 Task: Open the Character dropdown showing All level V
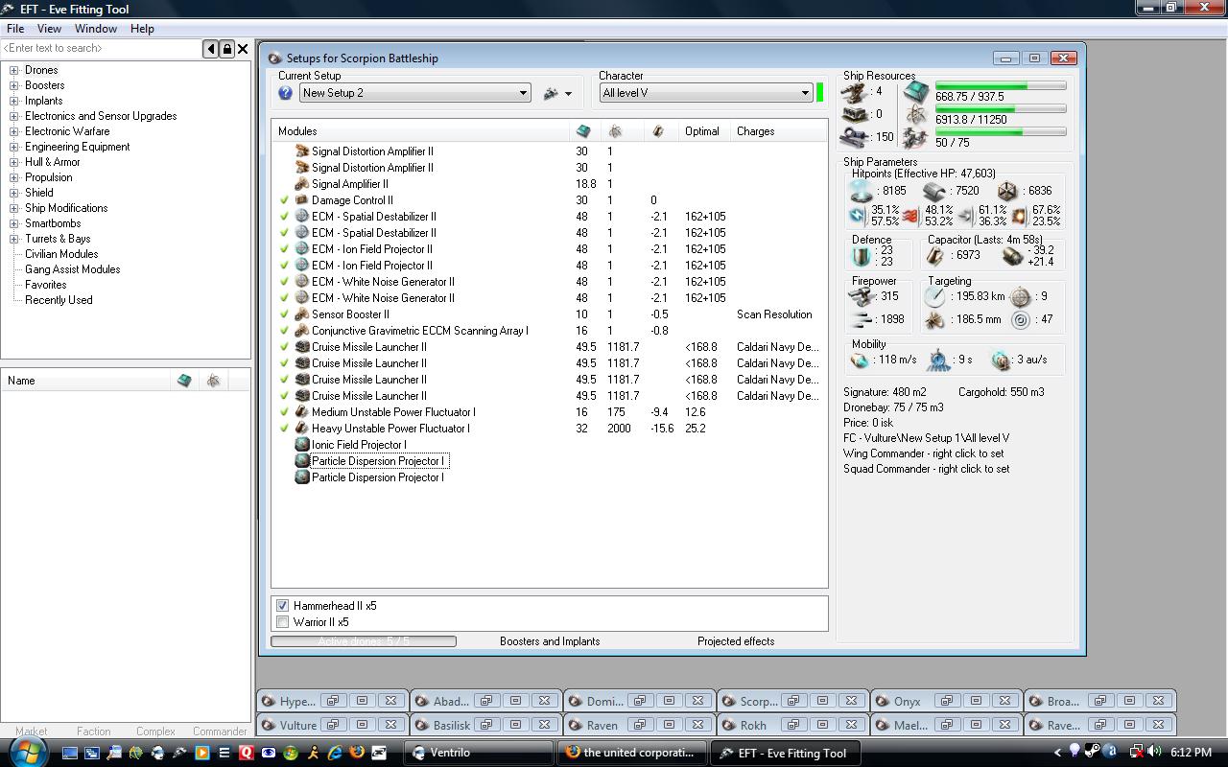(x=706, y=93)
